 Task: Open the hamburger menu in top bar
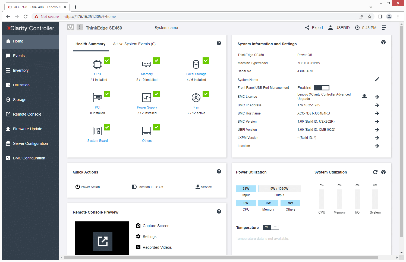pyautogui.click(x=384, y=28)
